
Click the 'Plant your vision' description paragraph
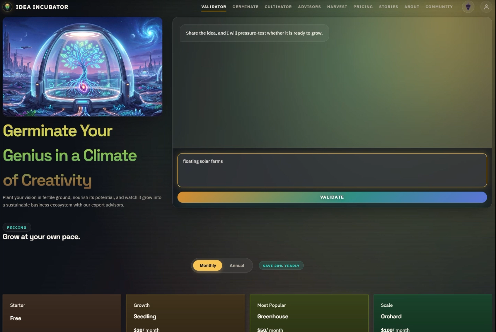[82, 201]
